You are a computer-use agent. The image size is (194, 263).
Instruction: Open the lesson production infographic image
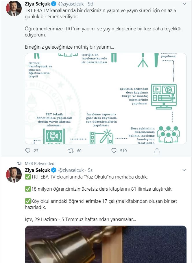(x=106, y=98)
